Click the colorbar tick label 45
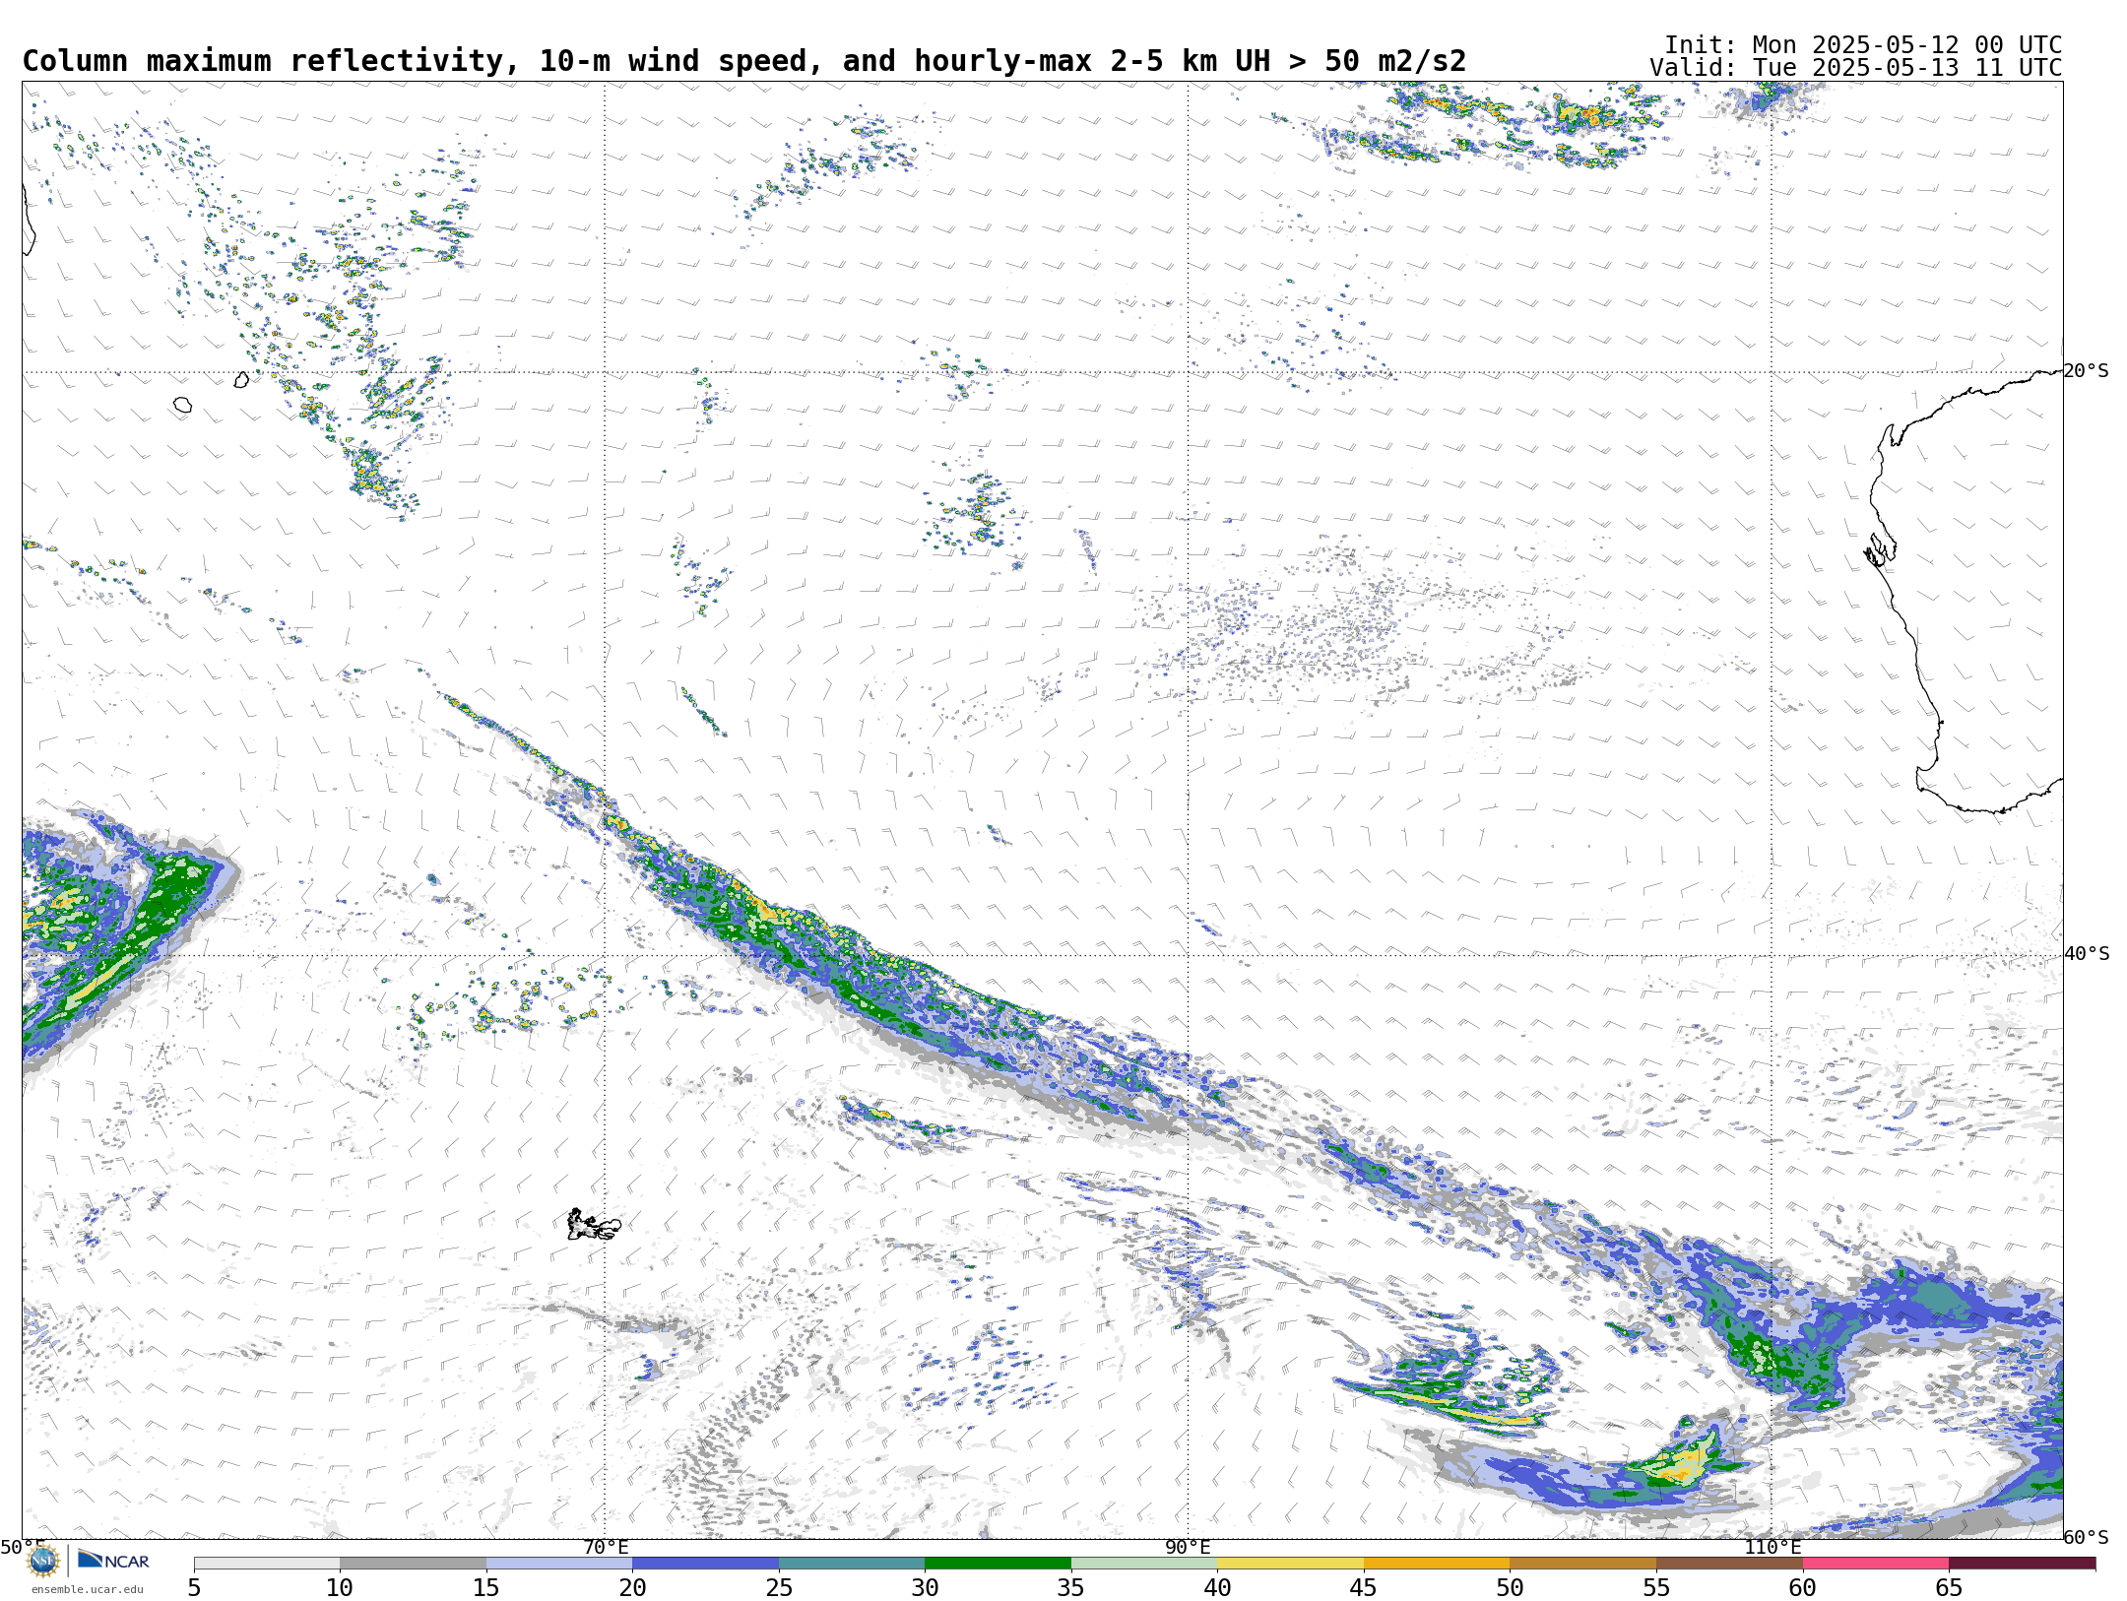The height and width of the screenshot is (1601, 2127). (1364, 1587)
